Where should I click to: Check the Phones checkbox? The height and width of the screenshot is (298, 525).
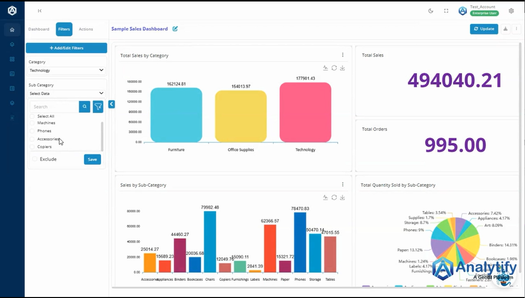click(x=32, y=131)
